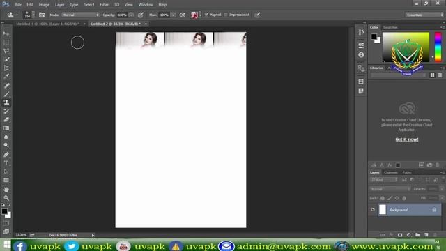
Task: Select the Zoom tool
Action: point(6,198)
